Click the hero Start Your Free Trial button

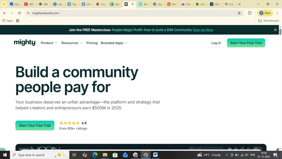click(x=35, y=126)
